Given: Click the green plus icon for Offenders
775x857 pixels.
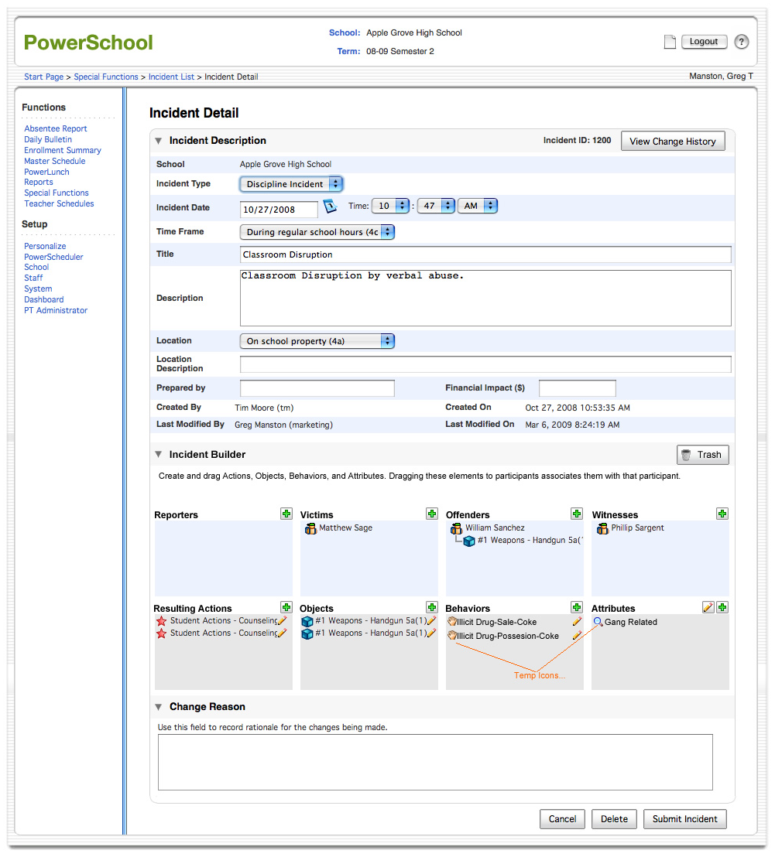Looking at the screenshot, I should pyautogui.click(x=577, y=514).
